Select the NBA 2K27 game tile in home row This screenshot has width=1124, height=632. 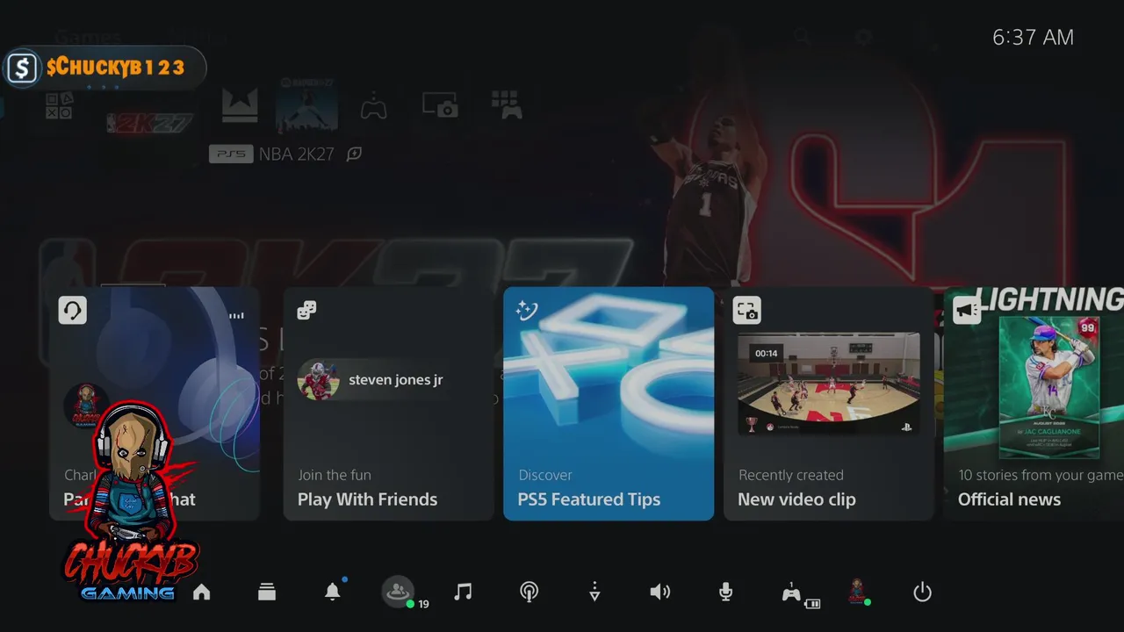pos(306,105)
